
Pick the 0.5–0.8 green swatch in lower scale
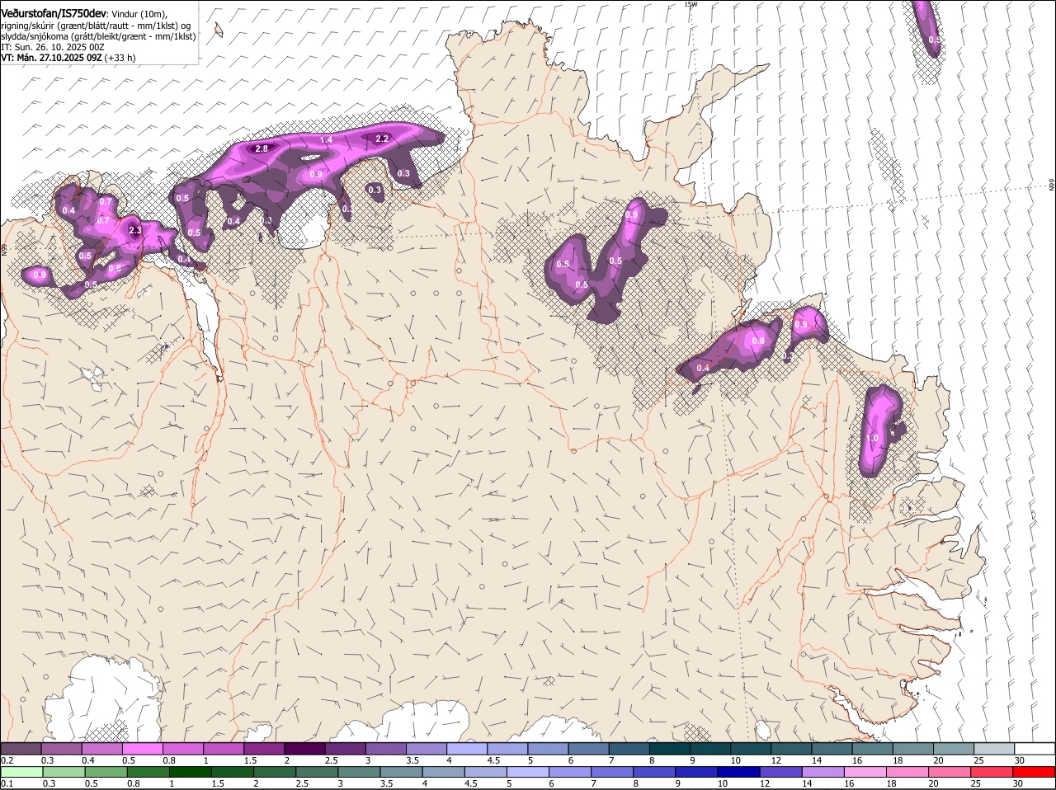(106, 772)
